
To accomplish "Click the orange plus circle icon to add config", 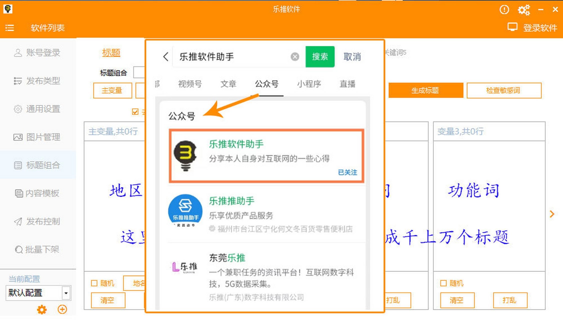I will (x=62, y=309).
